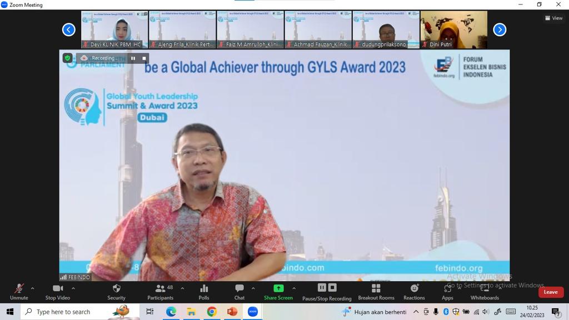Screen dimensions: 569x320
Task: Click the Type here to search box
Action: pos(80,312)
